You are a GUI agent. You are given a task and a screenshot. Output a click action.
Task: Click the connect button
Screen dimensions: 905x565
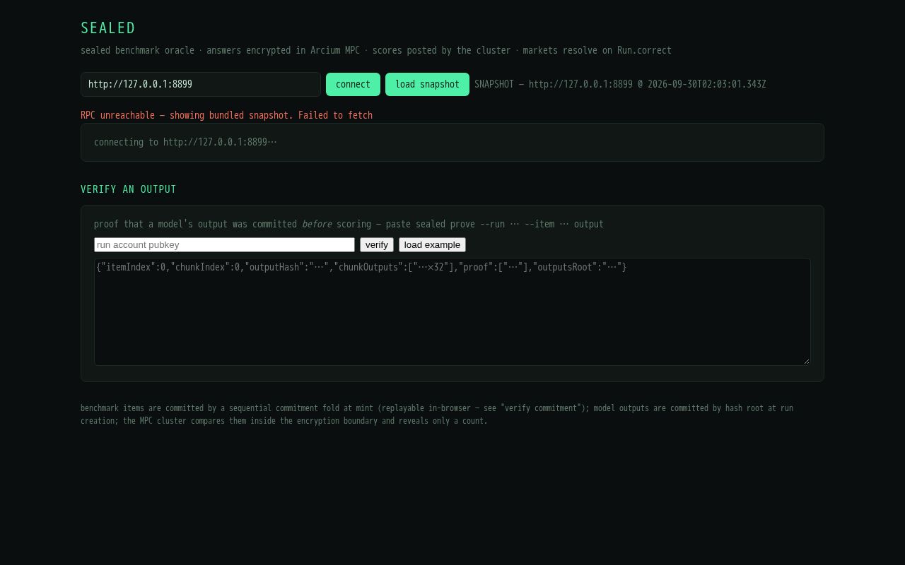pos(353,84)
